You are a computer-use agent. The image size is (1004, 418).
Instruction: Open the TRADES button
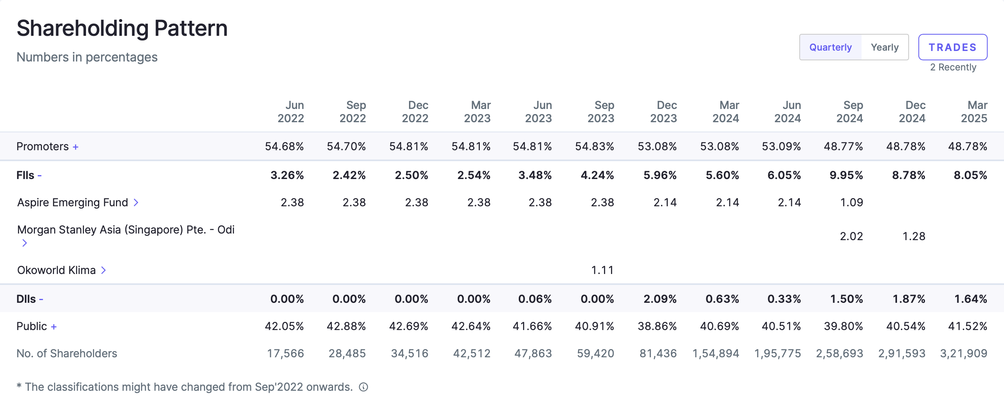coord(952,47)
